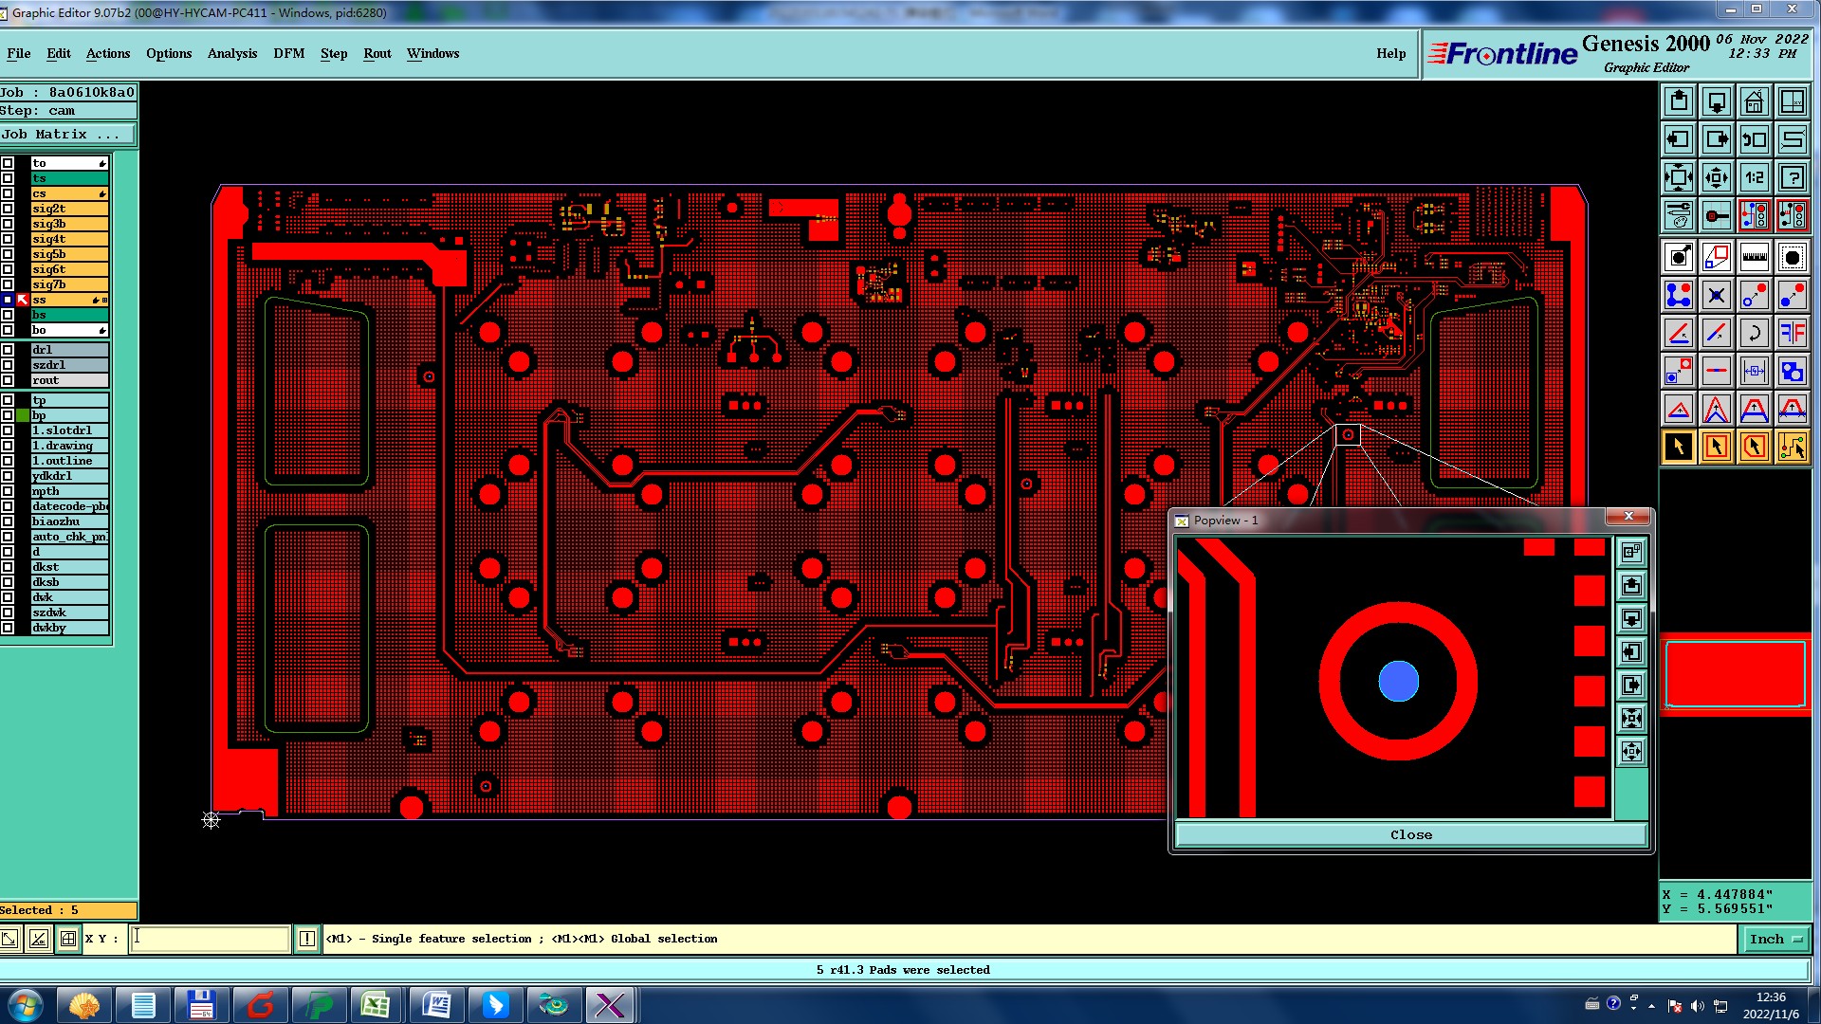Viewport: 1821px width, 1024px height.
Task: Click the previous view undo-zoom icon
Action: 1755,139
